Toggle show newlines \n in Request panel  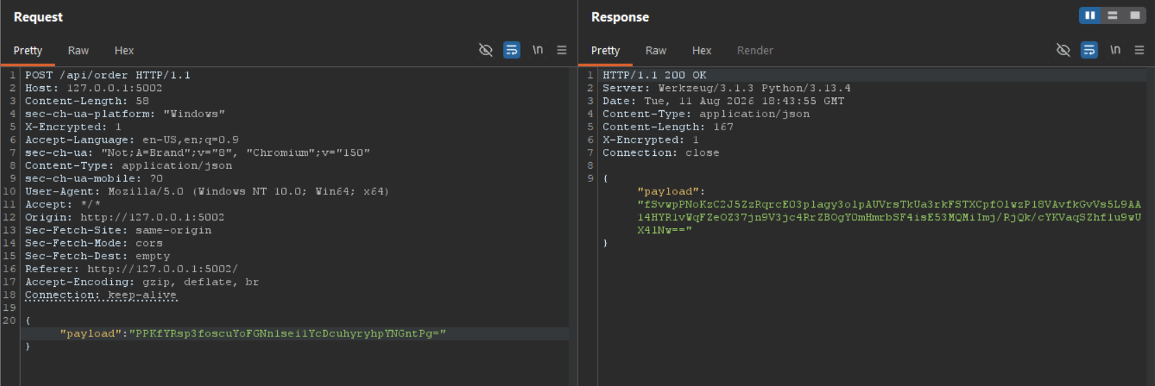pyautogui.click(x=537, y=50)
